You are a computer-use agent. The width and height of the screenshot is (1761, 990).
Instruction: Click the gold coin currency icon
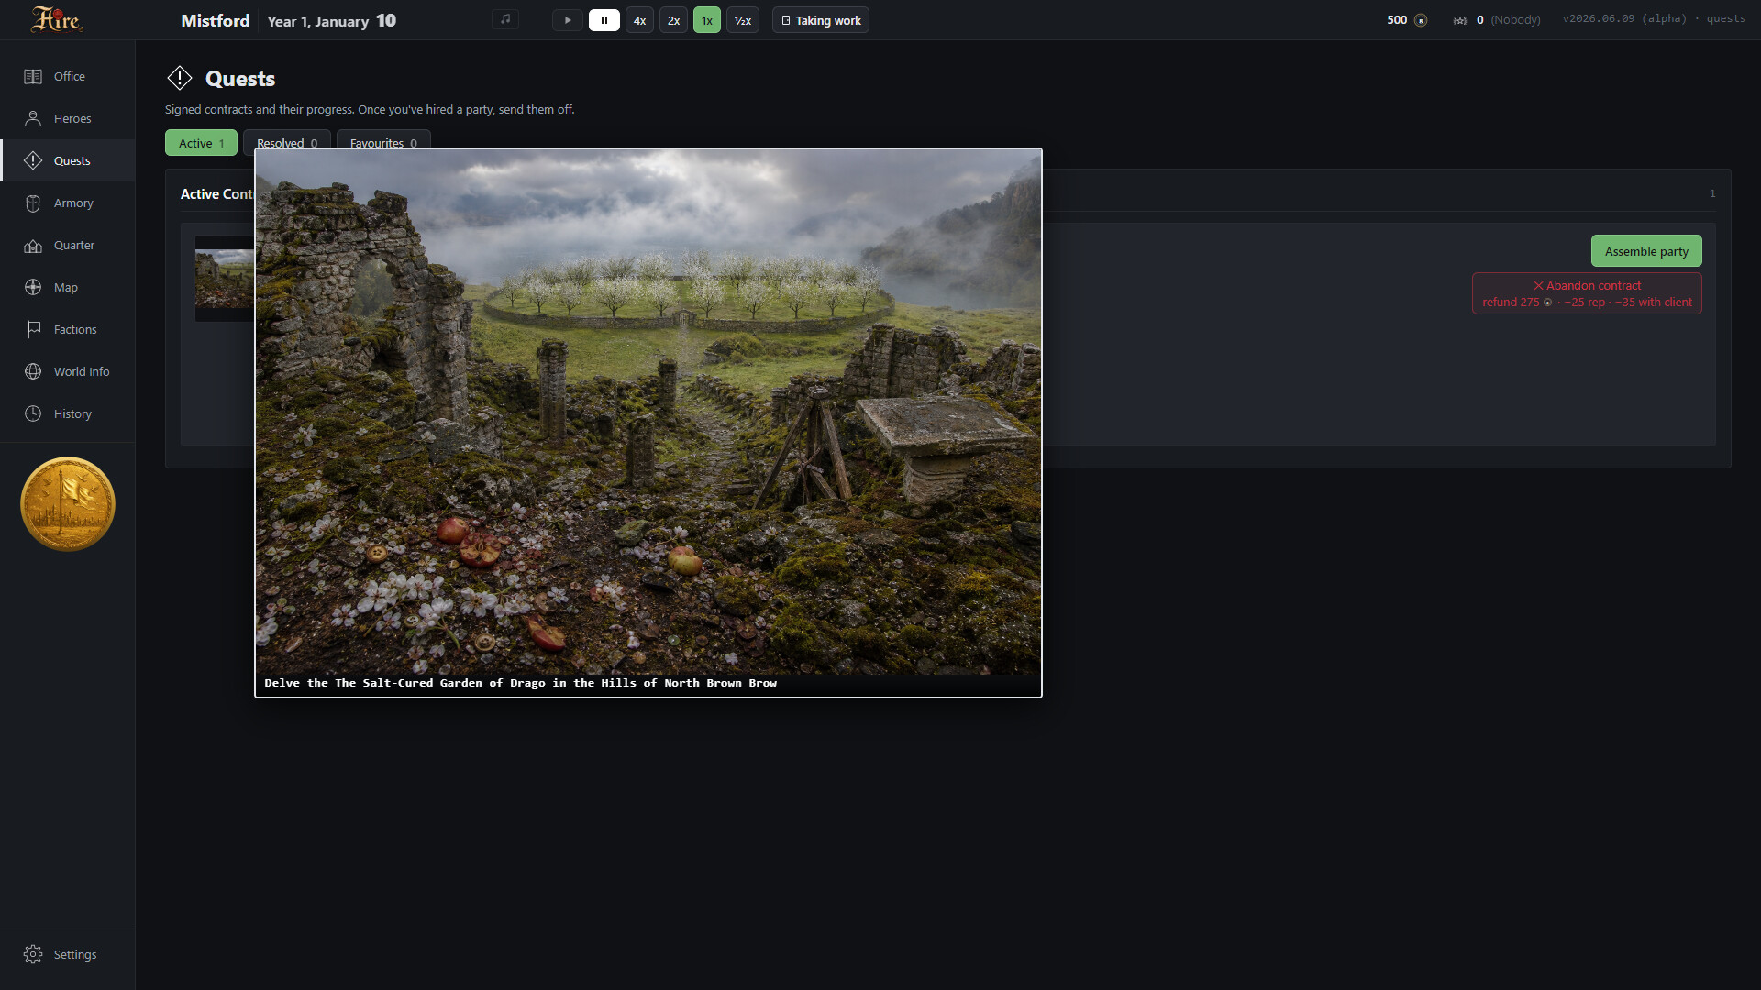click(x=1421, y=20)
